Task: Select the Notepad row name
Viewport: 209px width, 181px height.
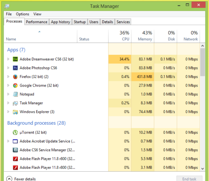Action: coord(27,94)
